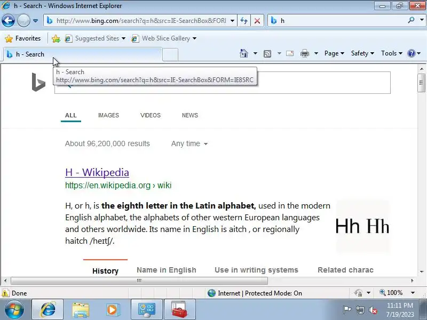The width and height of the screenshot is (427, 320).
Task: Click horizontal scrollbar right arrow
Action: click(x=412, y=281)
